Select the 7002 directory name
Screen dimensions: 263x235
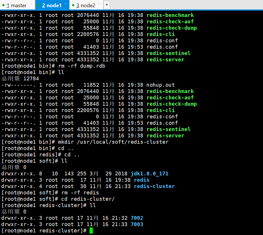click(x=137, y=218)
